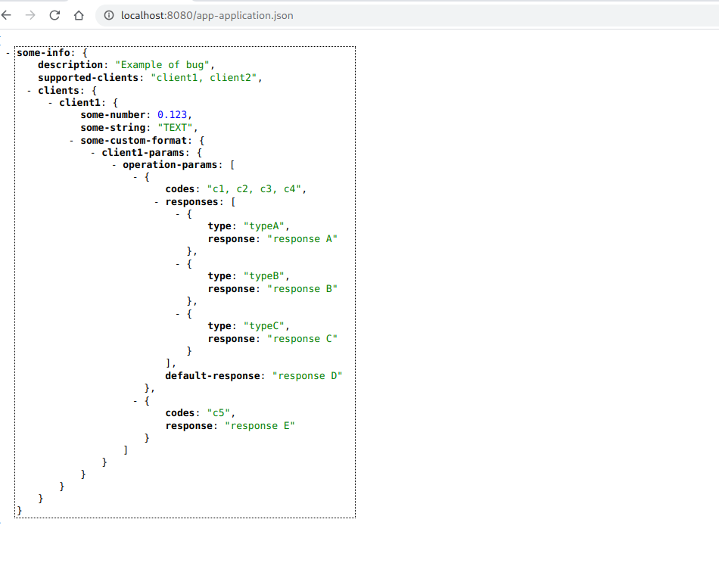
Task: Click the "some-number" key
Action: tap(113, 115)
